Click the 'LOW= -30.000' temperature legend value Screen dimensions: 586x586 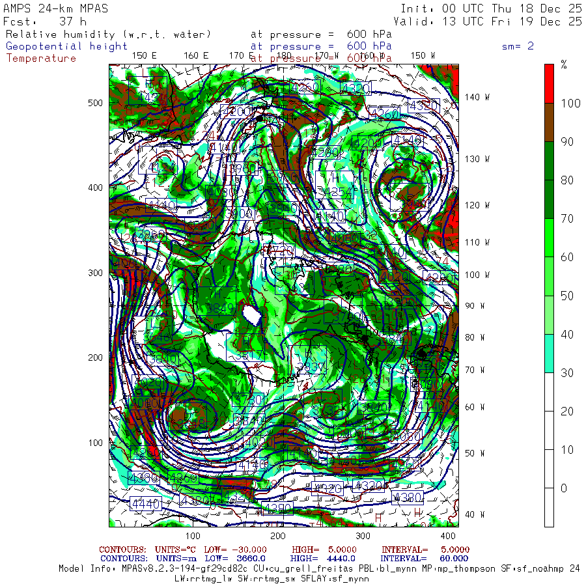tap(236, 550)
